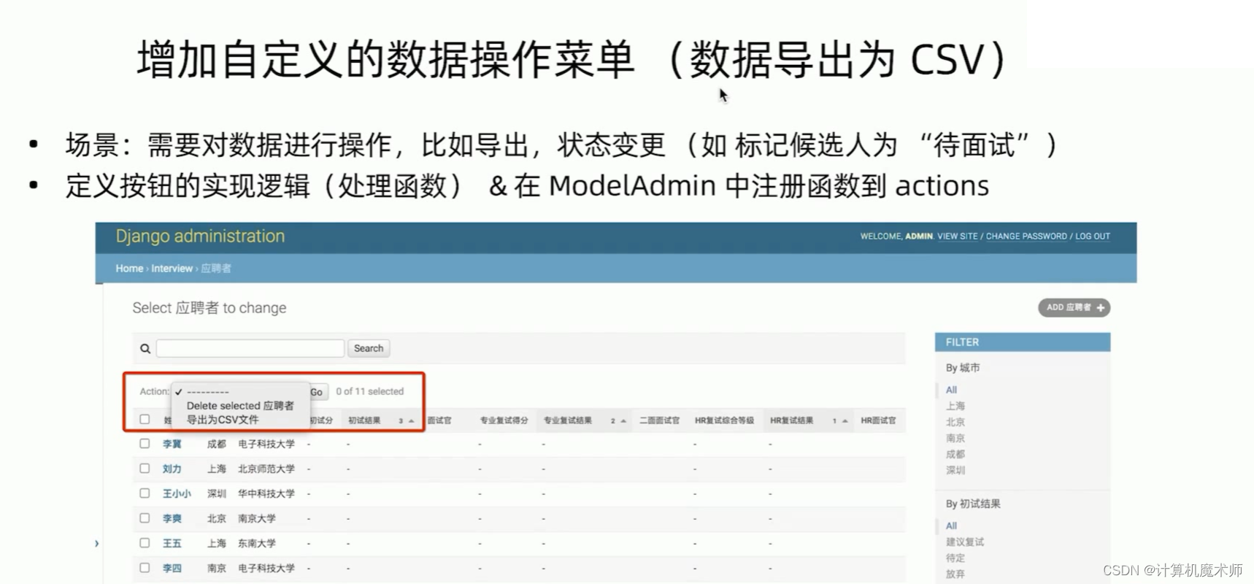
Task: Click the 专业复试得分 column header
Action: pyautogui.click(x=504, y=420)
